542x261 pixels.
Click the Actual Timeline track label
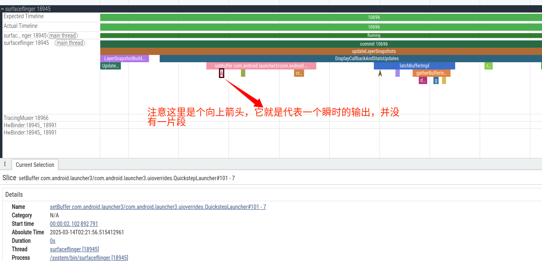click(x=21, y=26)
